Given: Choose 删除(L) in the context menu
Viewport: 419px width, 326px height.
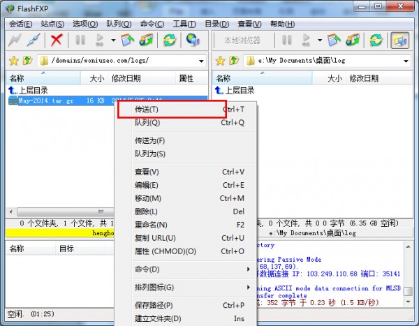Looking at the screenshot, I should [x=147, y=212].
